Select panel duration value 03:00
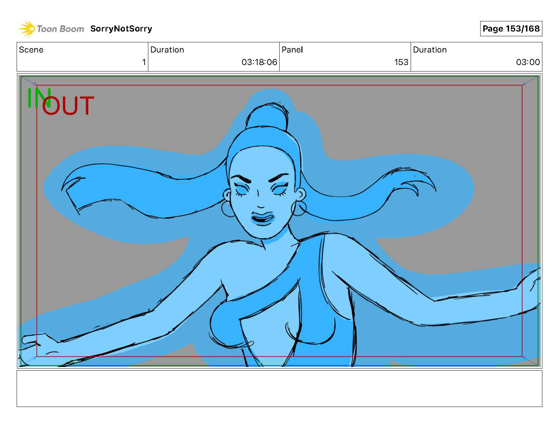Viewport: 560px width, 432px height. click(x=528, y=62)
